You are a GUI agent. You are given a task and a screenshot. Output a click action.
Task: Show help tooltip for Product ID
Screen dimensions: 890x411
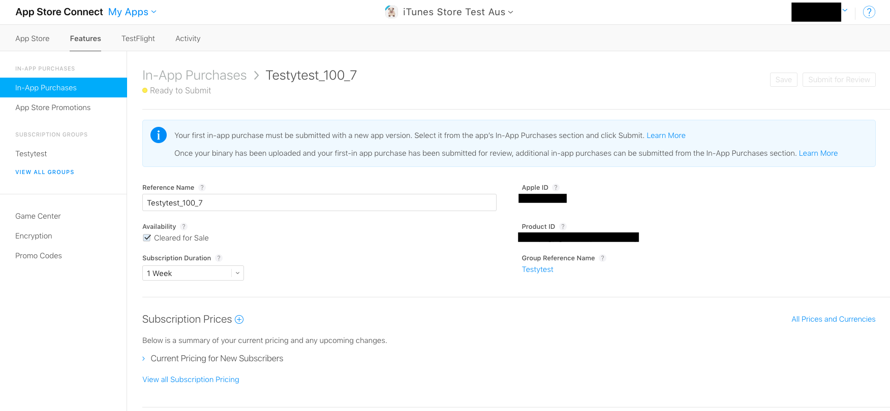[x=563, y=227]
